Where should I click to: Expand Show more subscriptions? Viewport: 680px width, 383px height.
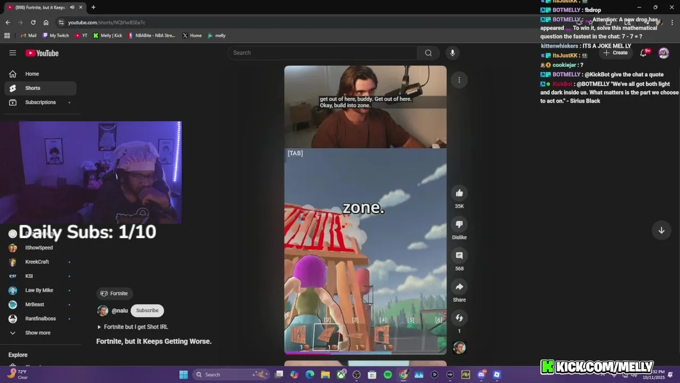40,332
